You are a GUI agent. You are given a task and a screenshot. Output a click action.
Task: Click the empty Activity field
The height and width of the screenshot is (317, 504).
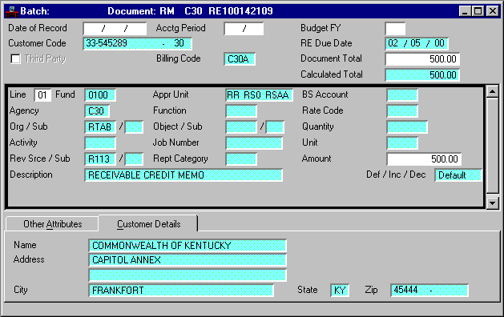100,143
